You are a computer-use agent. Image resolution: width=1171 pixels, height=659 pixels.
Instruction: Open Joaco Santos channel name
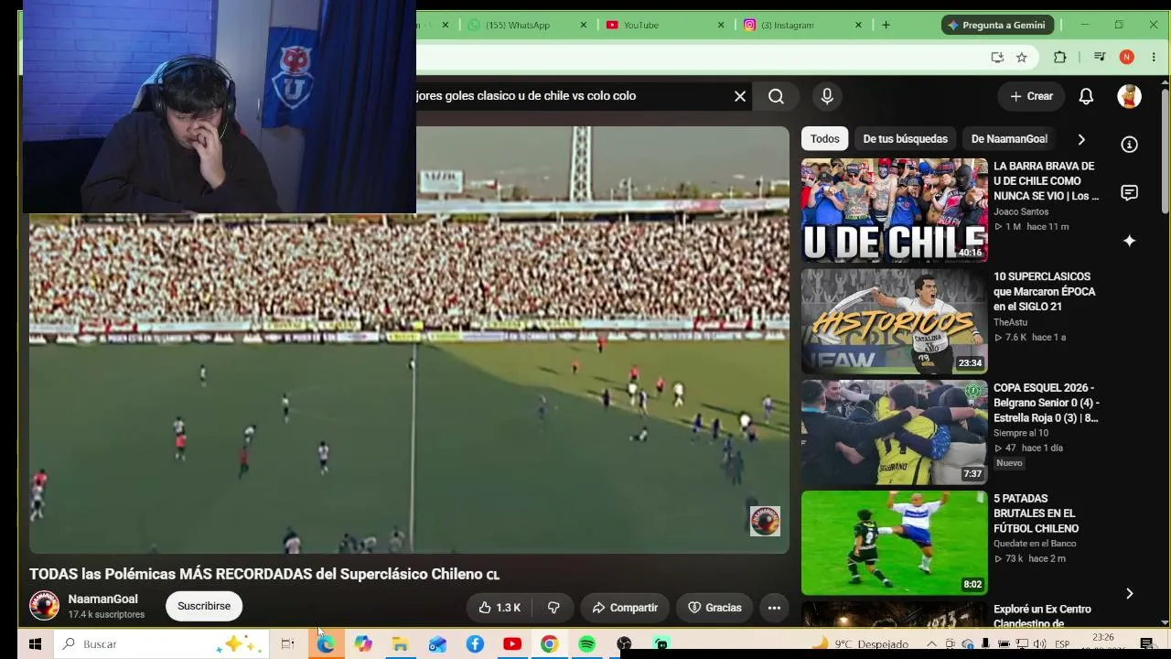(x=1021, y=211)
